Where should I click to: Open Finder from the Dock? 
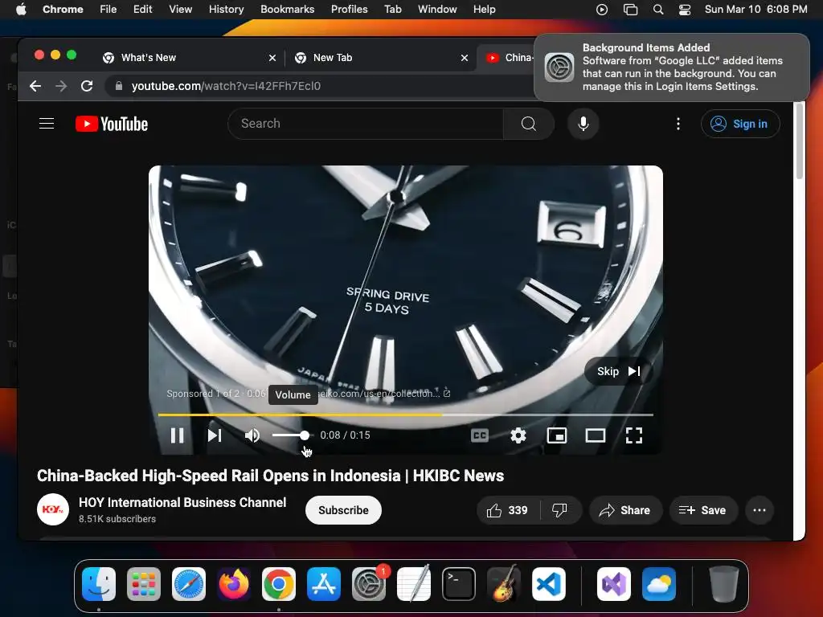point(99,584)
